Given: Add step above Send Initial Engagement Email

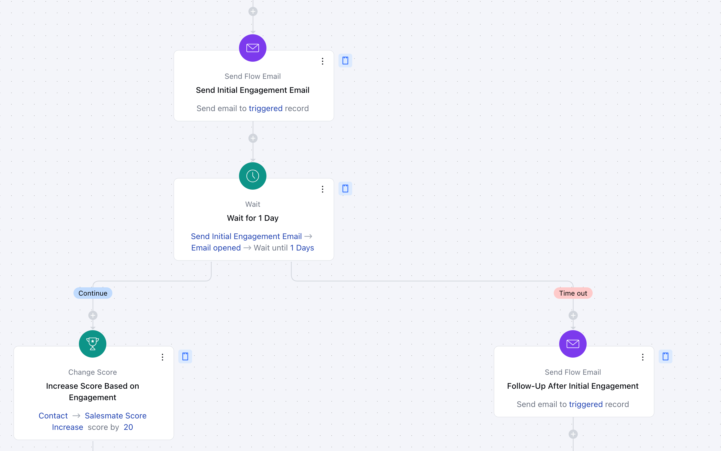Looking at the screenshot, I should click(253, 12).
